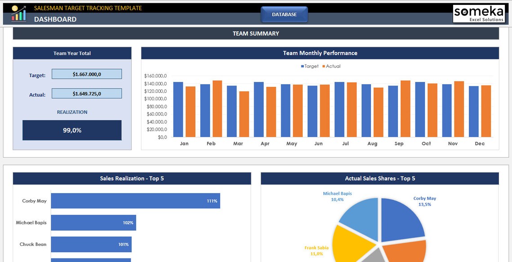Select the January Target bar in the chart
The height and width of the screenshot is (262, 512).
coord(179,110)
